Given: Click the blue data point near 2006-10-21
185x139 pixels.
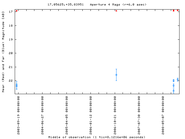Looking at the screenshot, I should coord(116,75).
